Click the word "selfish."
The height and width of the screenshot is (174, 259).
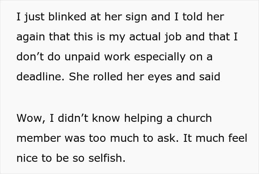(107, 158)
